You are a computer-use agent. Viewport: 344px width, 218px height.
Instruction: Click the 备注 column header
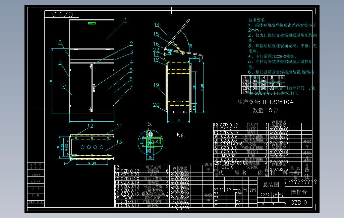tap(307, 173)
